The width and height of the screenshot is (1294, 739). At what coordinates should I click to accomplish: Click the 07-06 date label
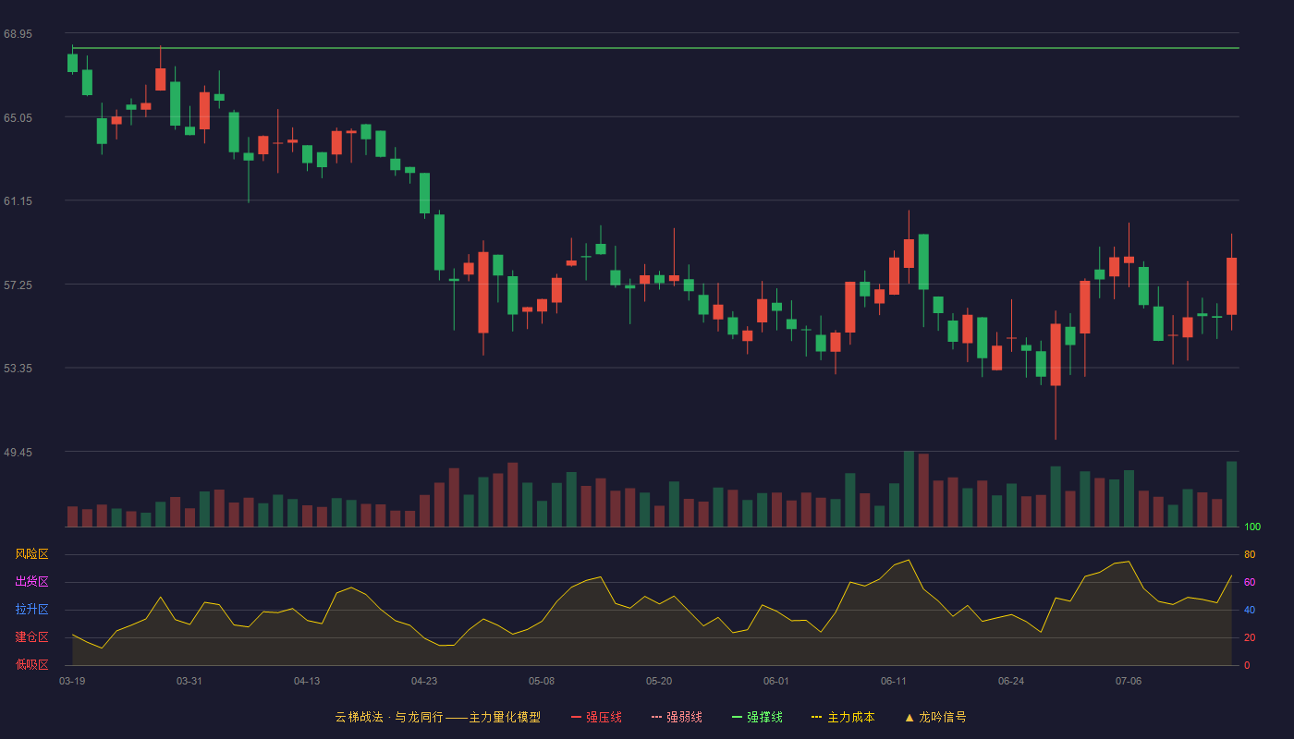[1129, 681]
